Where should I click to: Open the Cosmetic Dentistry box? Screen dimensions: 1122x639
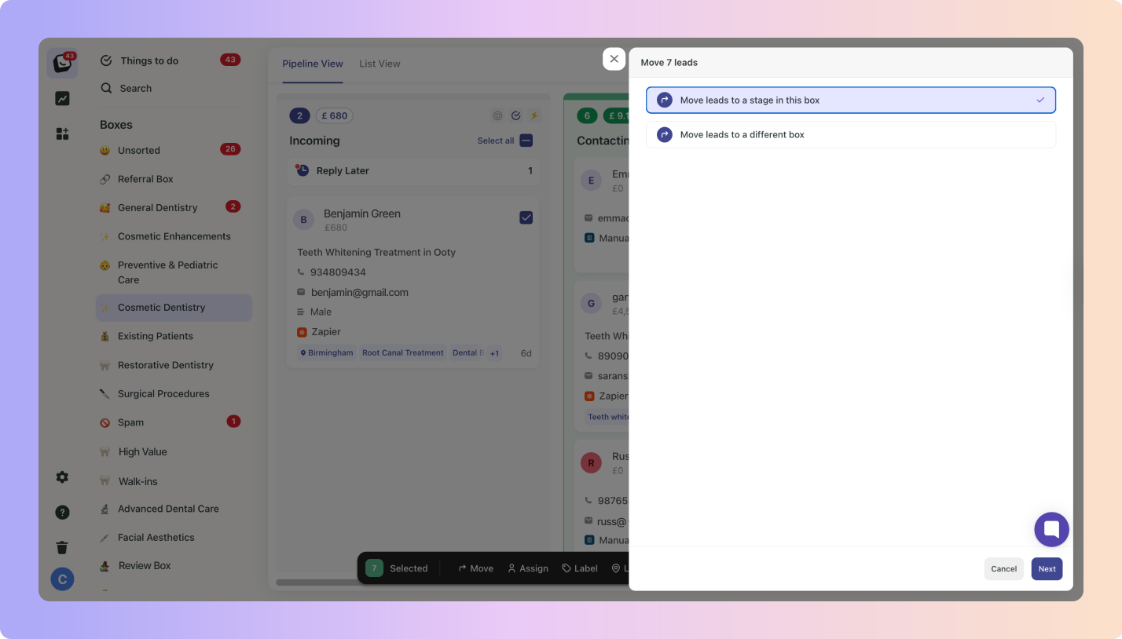coord(174,308)
